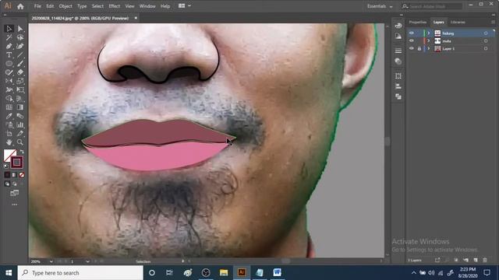The height and width of the screenshot is (280, 499).
Task: Click the Illustrator Home icon
Action: (20, 6)
